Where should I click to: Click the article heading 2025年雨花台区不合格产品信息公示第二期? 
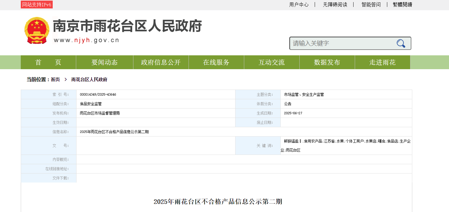218,201
